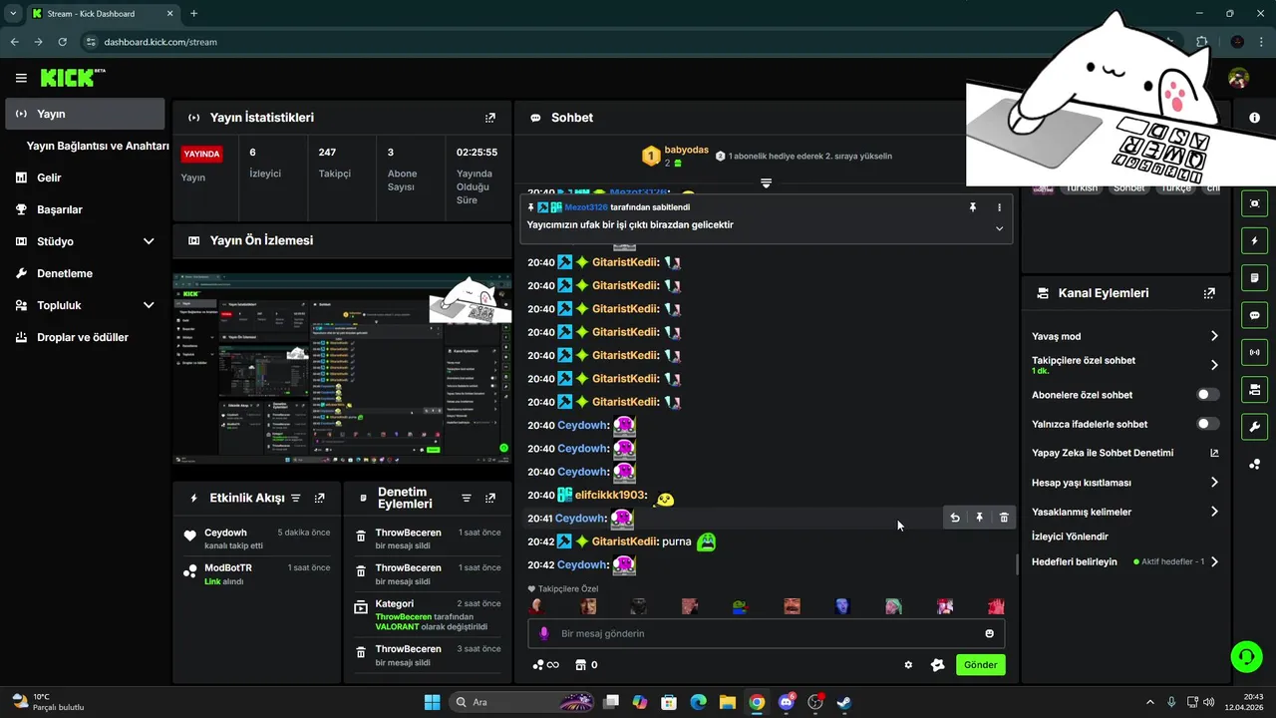This screenshot has width=1276, height=718.
Task: Pop out the Kanal Eylemleri panel
Action: pyautogui.click(x=1209, y=293)
